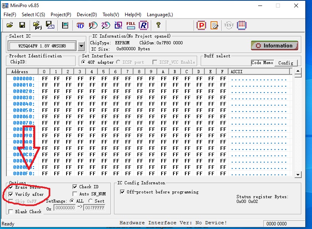Open the Help(H) menu

coord(133,15)
